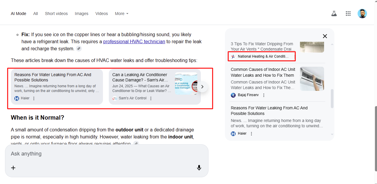Click the link chip icon after recharge text
The width and height of the screenshot is (377, 184).
point(79,48)
